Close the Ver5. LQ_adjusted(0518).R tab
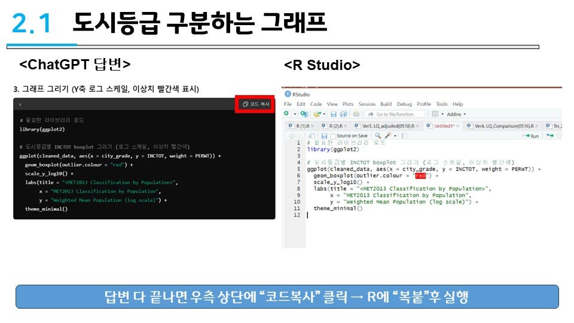The image size is (574, 323). 417,126
